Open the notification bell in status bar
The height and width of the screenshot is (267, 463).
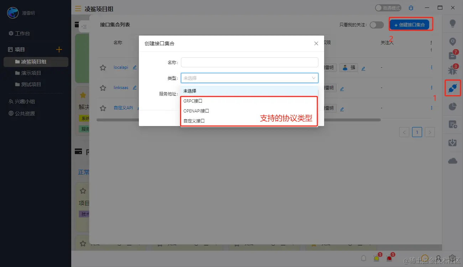coord(364,258)
